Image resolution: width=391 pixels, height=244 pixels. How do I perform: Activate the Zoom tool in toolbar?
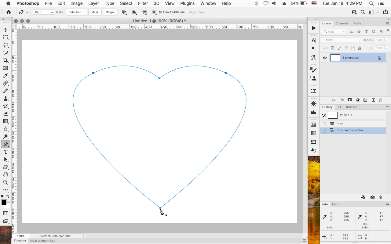[x=5, y=182]
